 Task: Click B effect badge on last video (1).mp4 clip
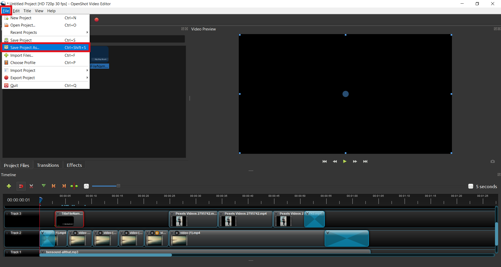177,233
